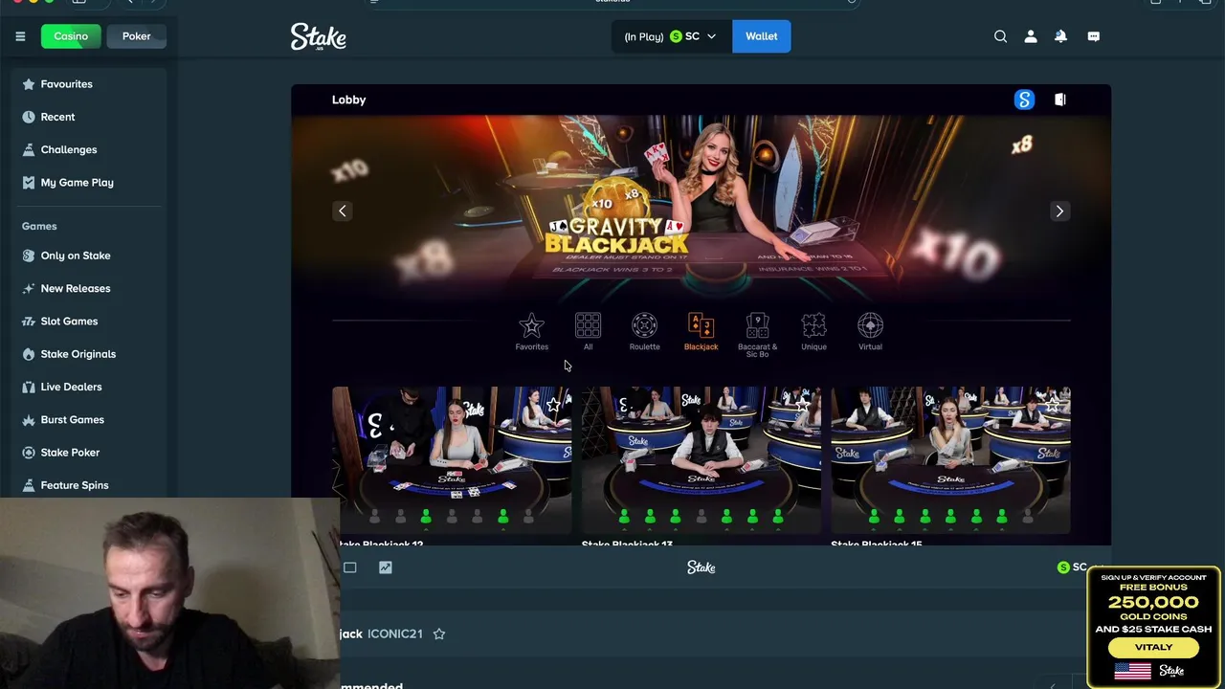The width and height of the screenshot is (1225, 689).
Task: Go to Recent in sidebar
Action: pyautogui.click(x=88, y=117)
